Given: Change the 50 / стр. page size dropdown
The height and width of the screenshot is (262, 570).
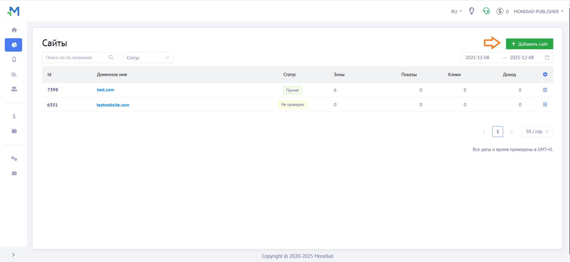Looking at the screenshot, I should [537, 132].
